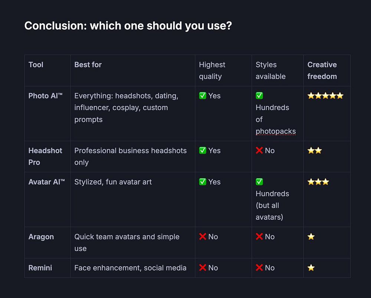This screenshot has height=298, width=371.
Task: Click the Photo AI™ tool name
Action: (x=45, y=96)
